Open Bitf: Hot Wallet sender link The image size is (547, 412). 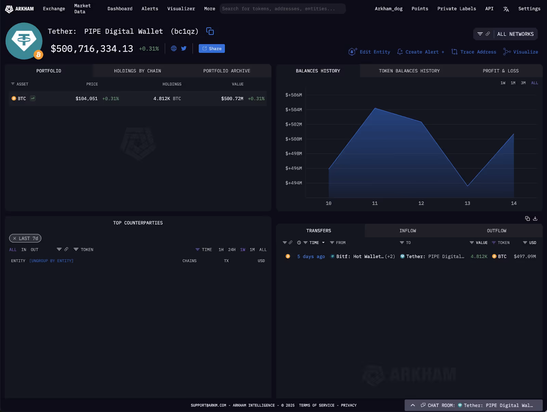360,256
